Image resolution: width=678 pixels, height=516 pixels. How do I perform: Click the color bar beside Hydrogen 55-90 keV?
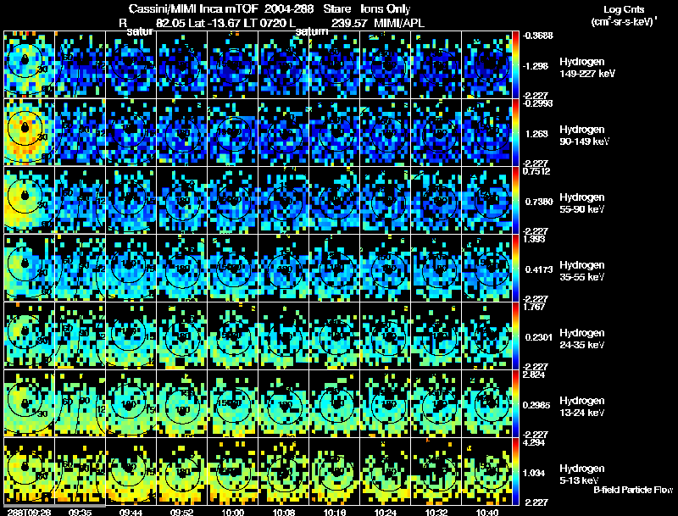(515, 200)
